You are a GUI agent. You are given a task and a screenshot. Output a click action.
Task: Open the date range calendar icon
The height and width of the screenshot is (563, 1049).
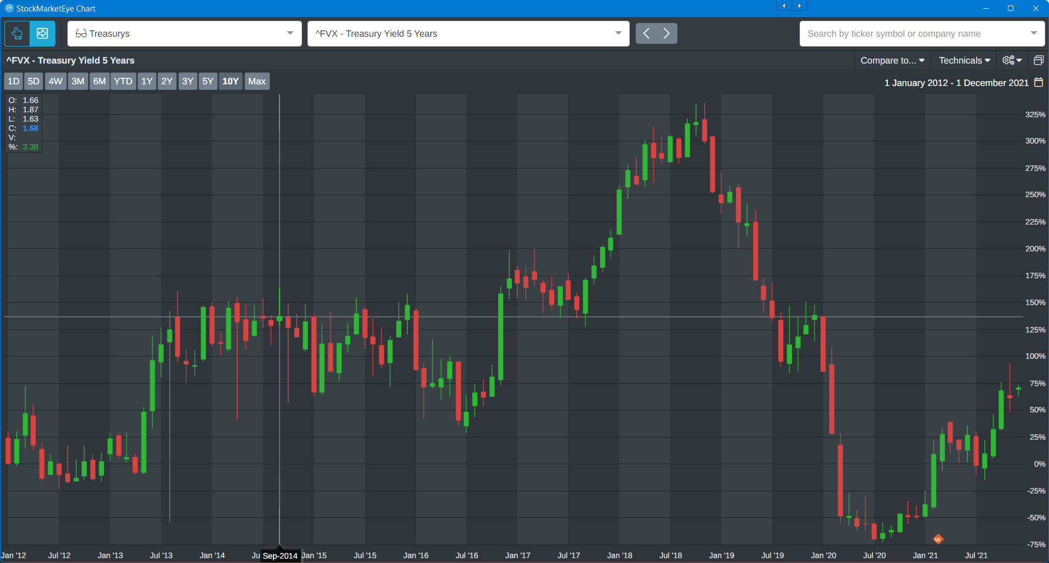tap(1039, 83)
